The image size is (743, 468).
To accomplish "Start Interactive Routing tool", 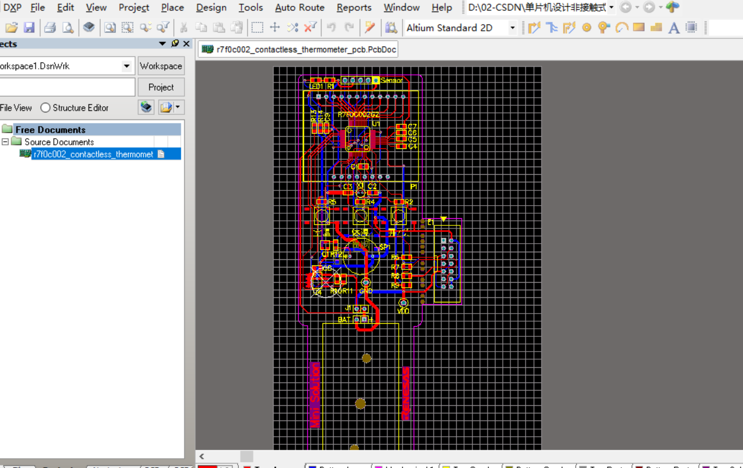I will [x=534, y=27].
